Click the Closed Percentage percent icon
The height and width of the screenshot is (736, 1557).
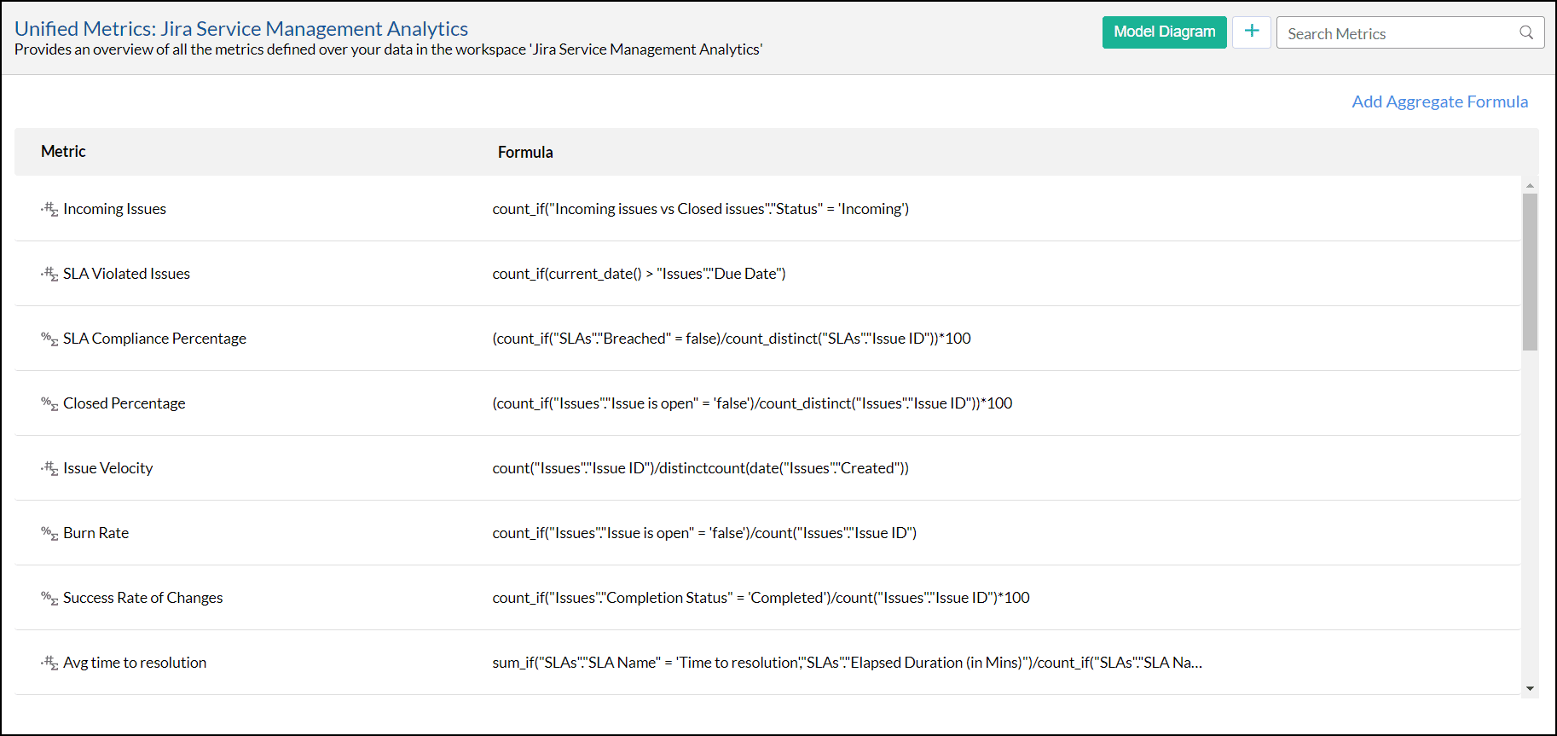(49, 403)
